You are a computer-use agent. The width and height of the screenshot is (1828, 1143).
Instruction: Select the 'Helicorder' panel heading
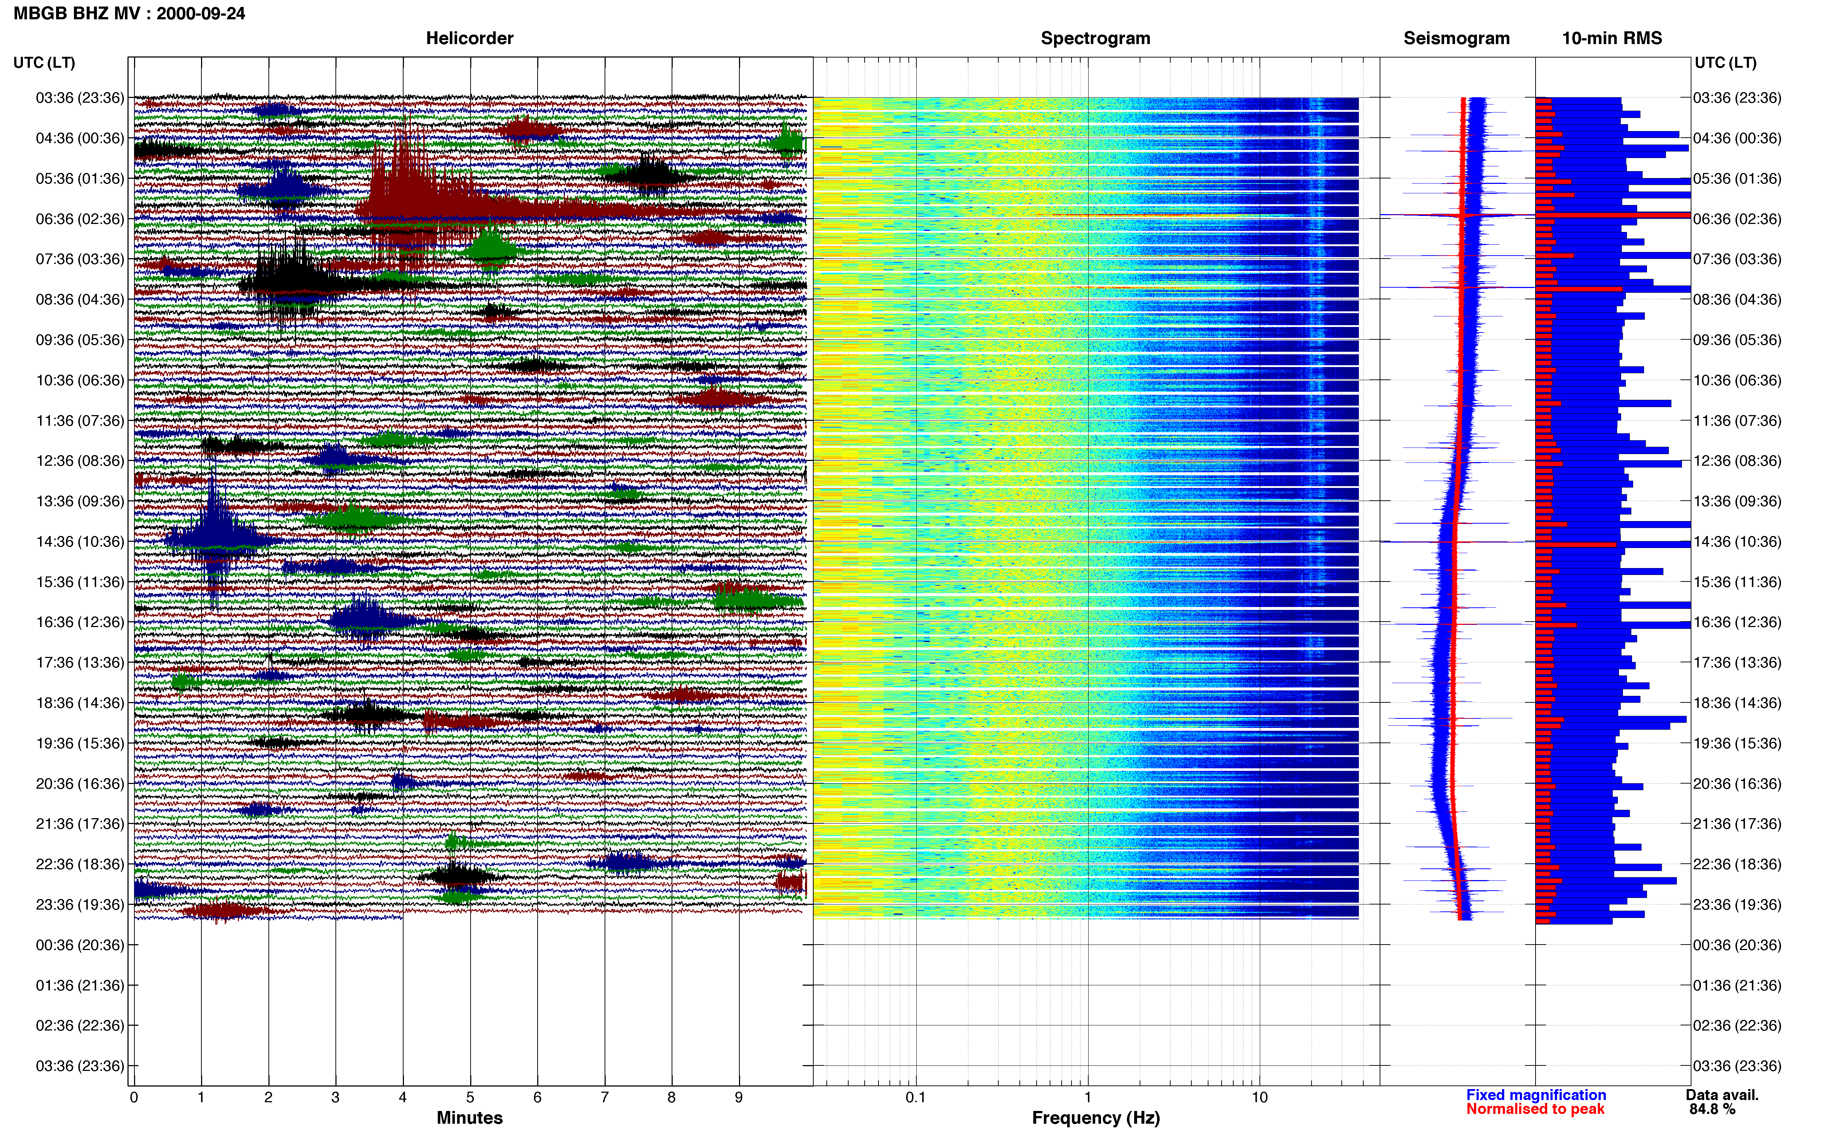pyautogui.click(x=469, y=39)
